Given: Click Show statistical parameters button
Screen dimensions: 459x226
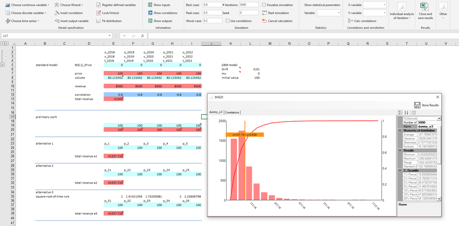Looking at the screenshot, I should 322,4.
